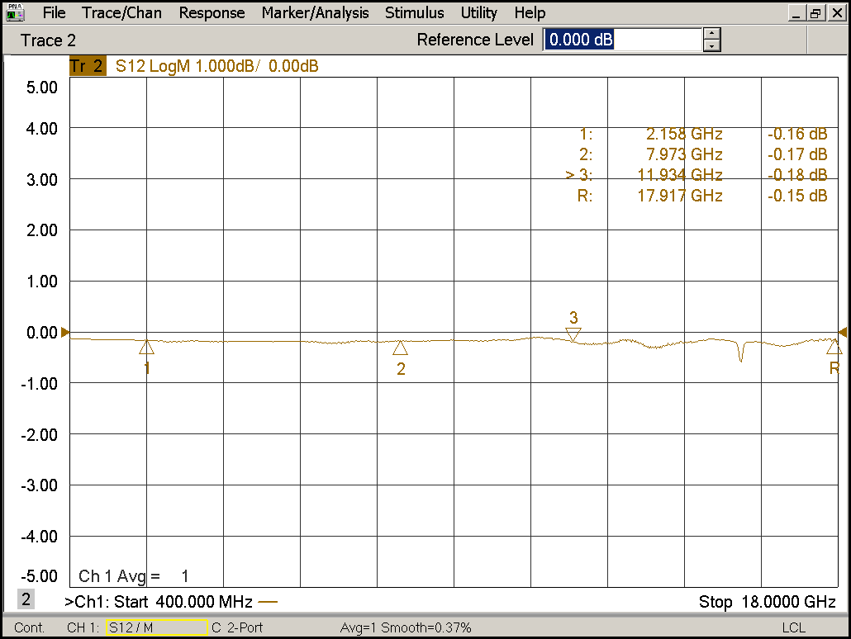Click the right reference level arrow indicator
Screen dimensions: 851x639
click(843, 332)
